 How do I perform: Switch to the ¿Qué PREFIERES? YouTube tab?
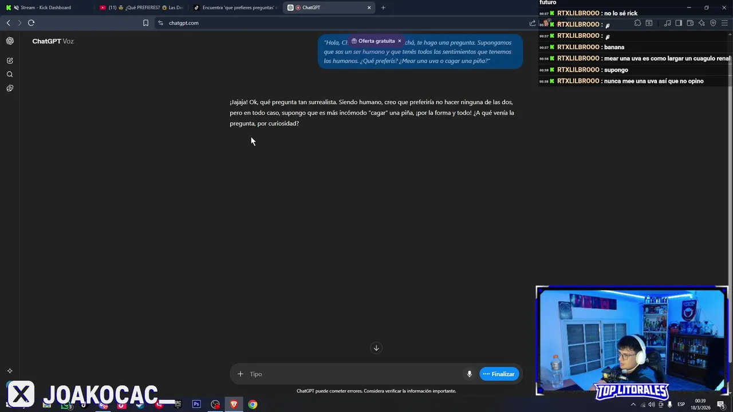(x=141, y=7)
